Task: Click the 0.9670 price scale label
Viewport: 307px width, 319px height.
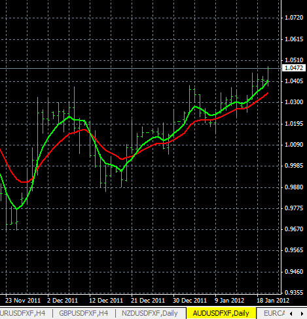Action: (294, 229)
